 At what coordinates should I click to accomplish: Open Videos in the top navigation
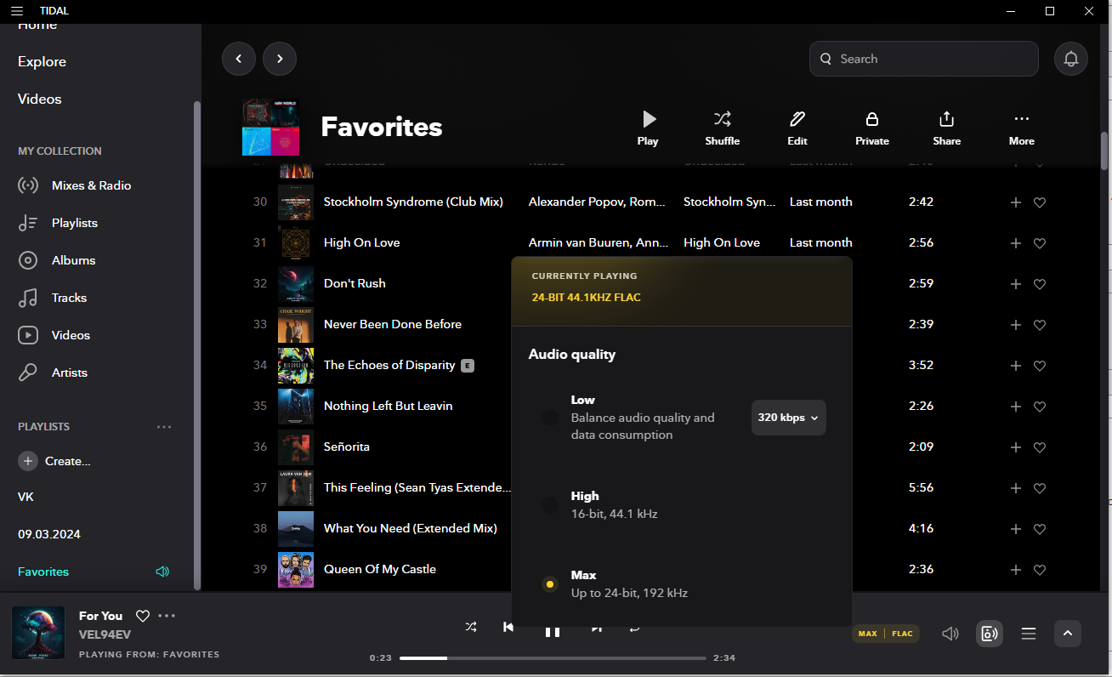click(x=40, y=99)
